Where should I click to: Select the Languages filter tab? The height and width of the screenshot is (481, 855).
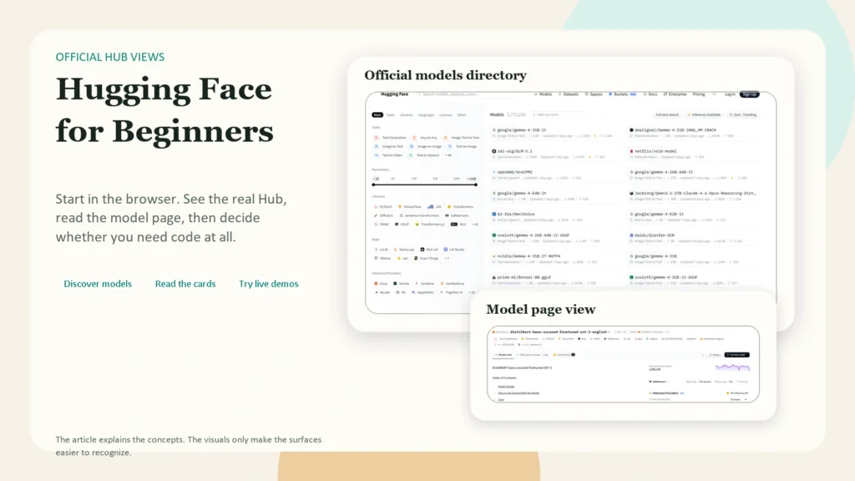click(x=426, y=115)
